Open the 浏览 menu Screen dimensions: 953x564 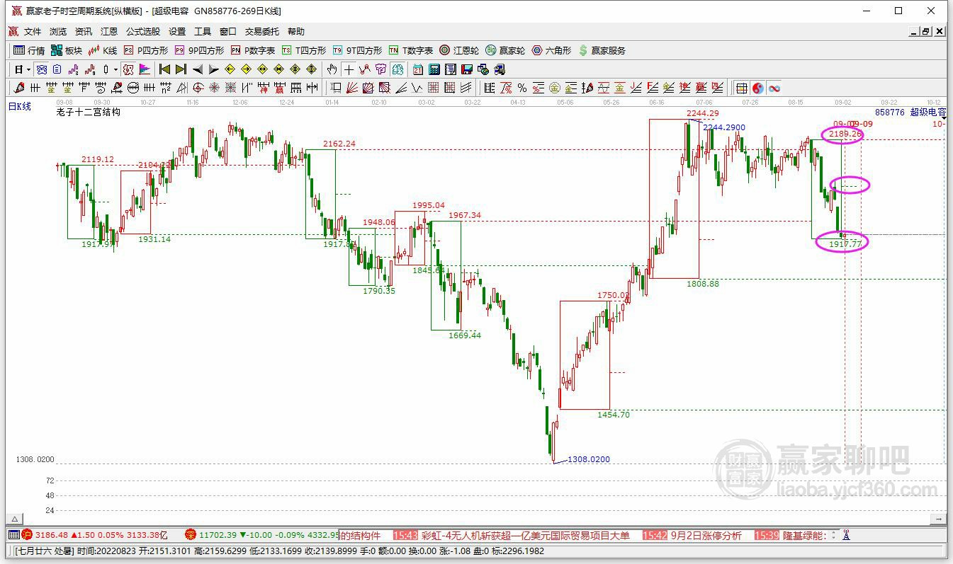coord(58,32)
